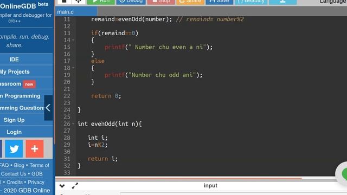Click the editor horizontal scrollbar
Screen dimensions: 347x195
tap(178, 178)
